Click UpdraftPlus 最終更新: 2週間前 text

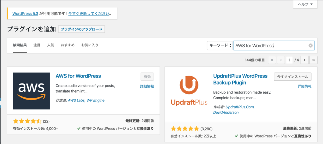point(297,129)
